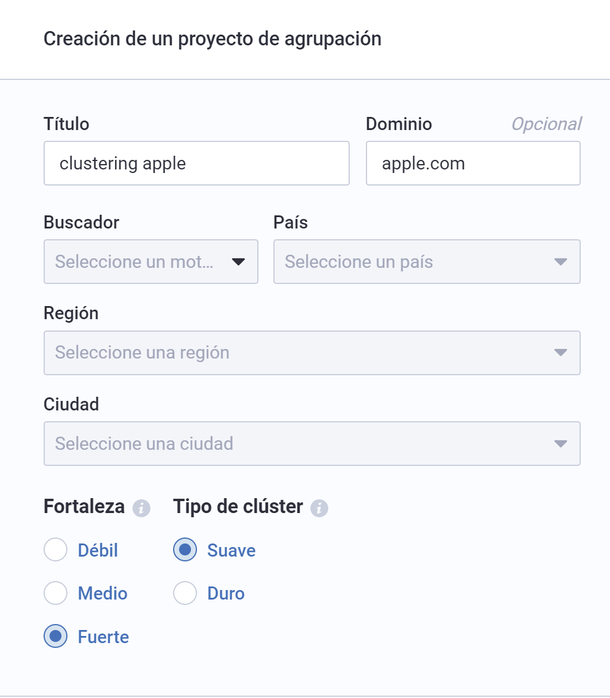Viewport: 610px width, 698px height.
Task: Click the Dominio field with 'apple.com'
Action: click(x=473, y=163)
